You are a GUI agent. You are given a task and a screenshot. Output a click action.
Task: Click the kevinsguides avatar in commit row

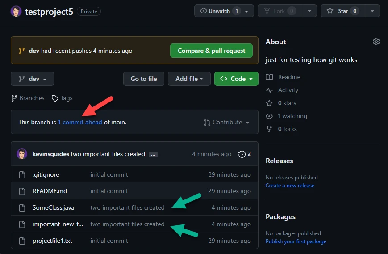[x=22, y=154]
